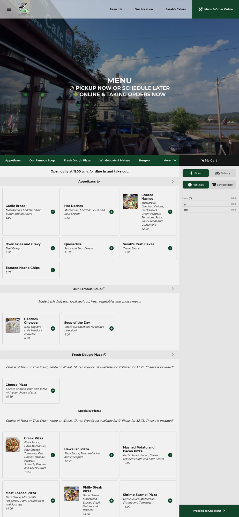239x517 pixels.
Task: Click the Items (0) row in cart
Action: (209, 198)
